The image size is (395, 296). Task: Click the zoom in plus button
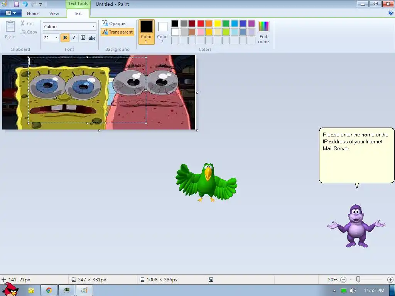click(390, 280)
